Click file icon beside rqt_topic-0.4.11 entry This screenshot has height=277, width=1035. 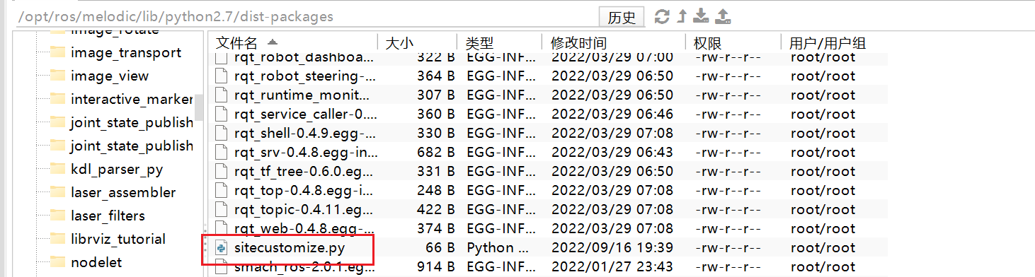222,209
